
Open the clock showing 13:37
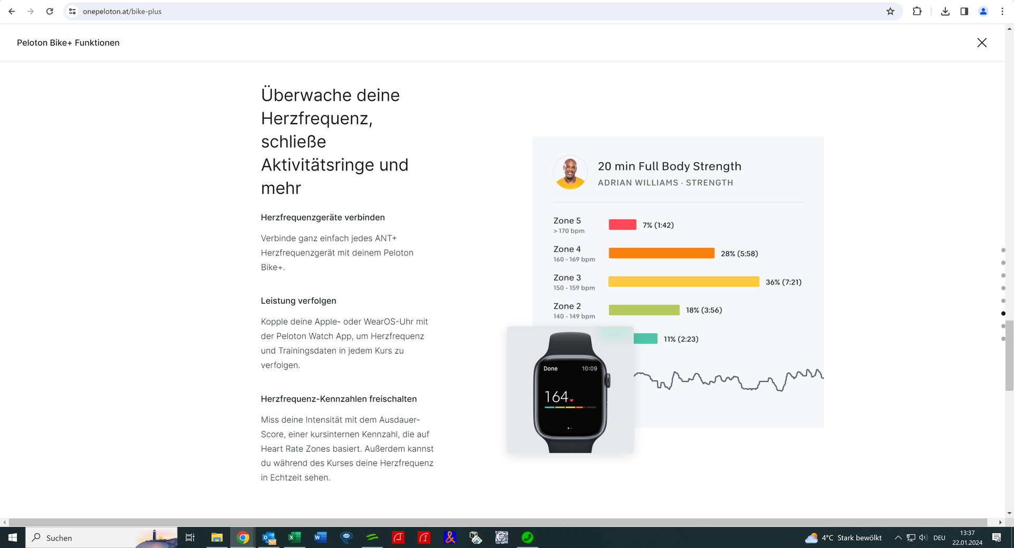(968, 537)
